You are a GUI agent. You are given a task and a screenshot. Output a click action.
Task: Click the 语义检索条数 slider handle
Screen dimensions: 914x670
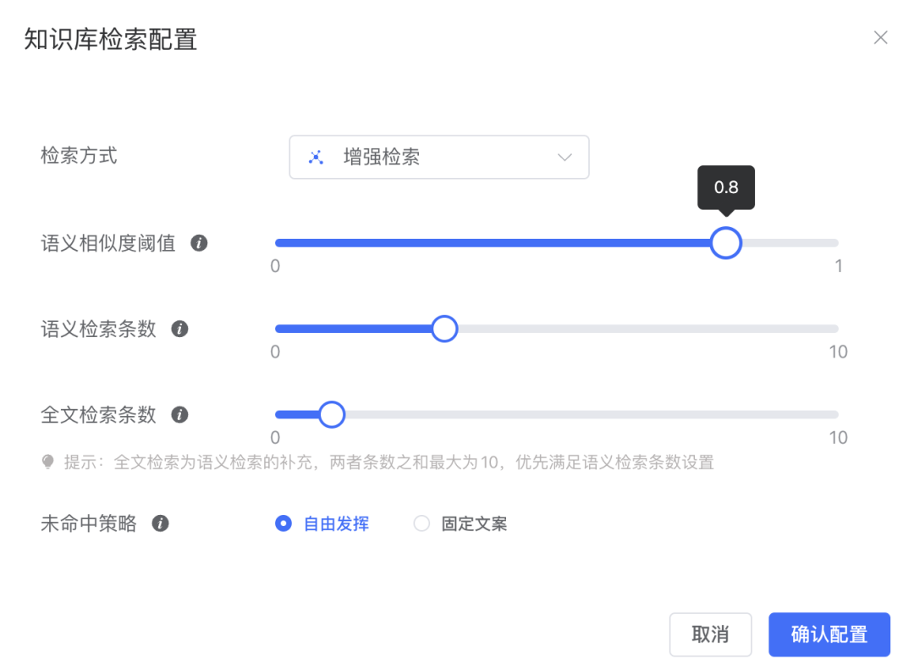443,329
